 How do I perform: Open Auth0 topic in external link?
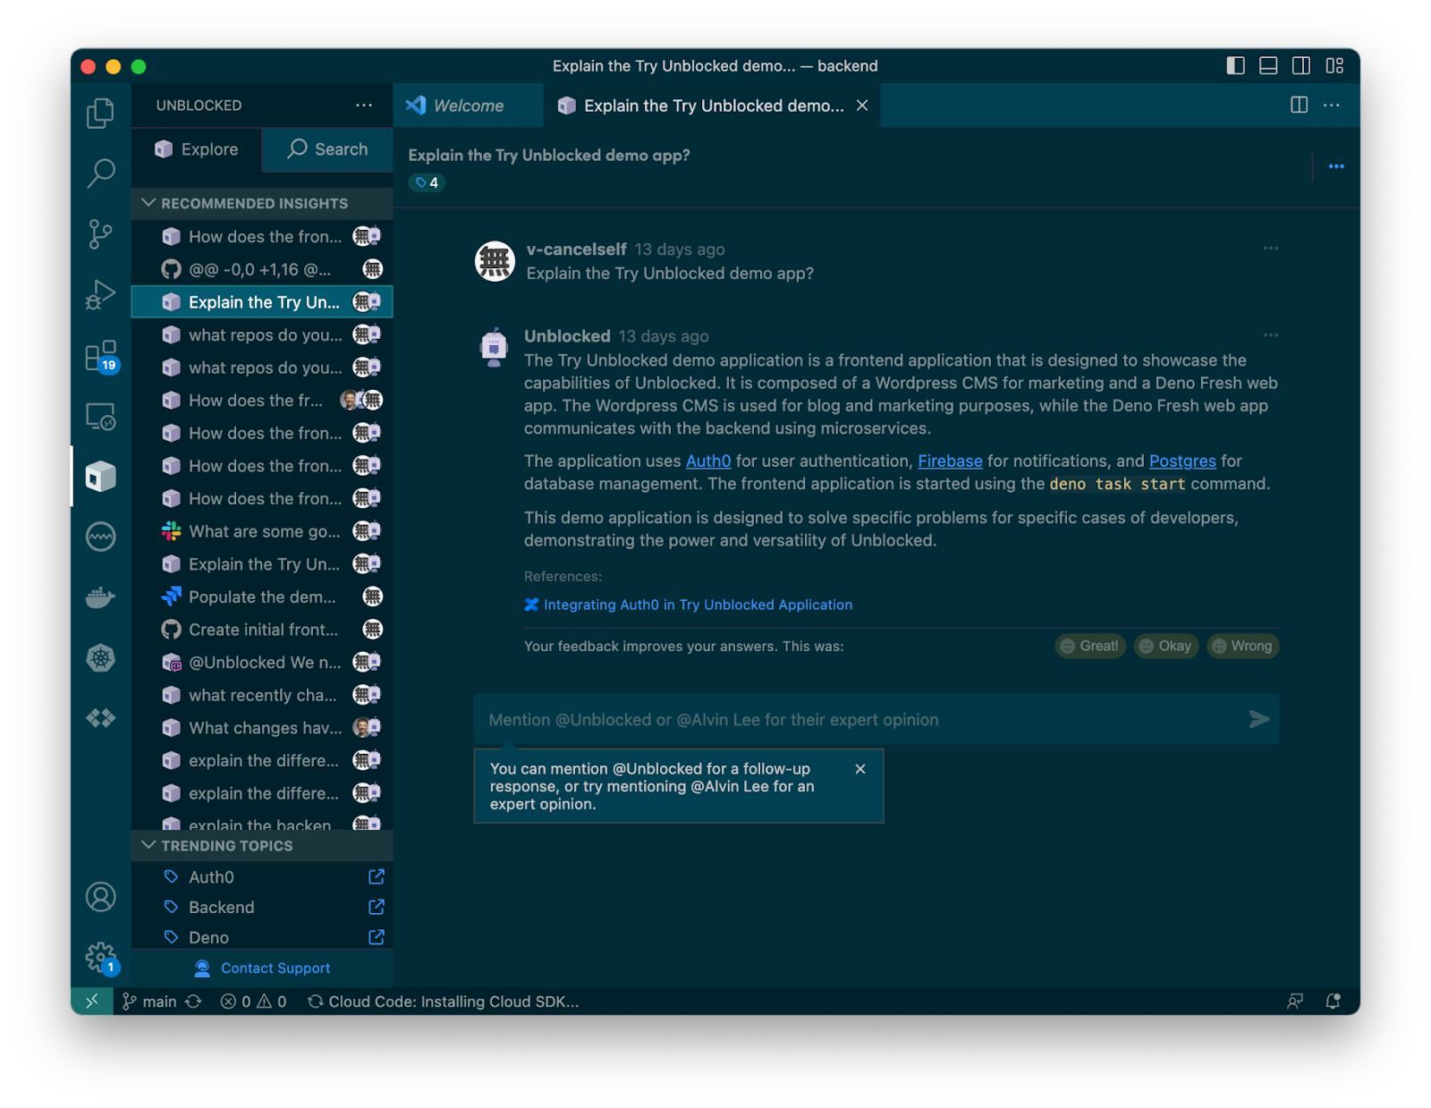(377, 876)
